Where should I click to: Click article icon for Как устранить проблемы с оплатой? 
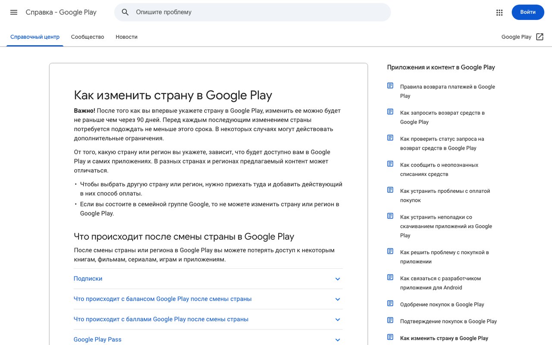point(390,190)
